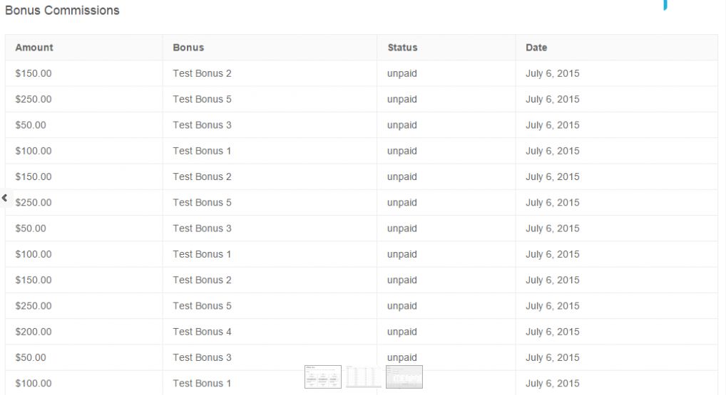This screenshot has width=726, height=395.
Task: Select the first row's $150.00 amount
Action: pos(34,73)
